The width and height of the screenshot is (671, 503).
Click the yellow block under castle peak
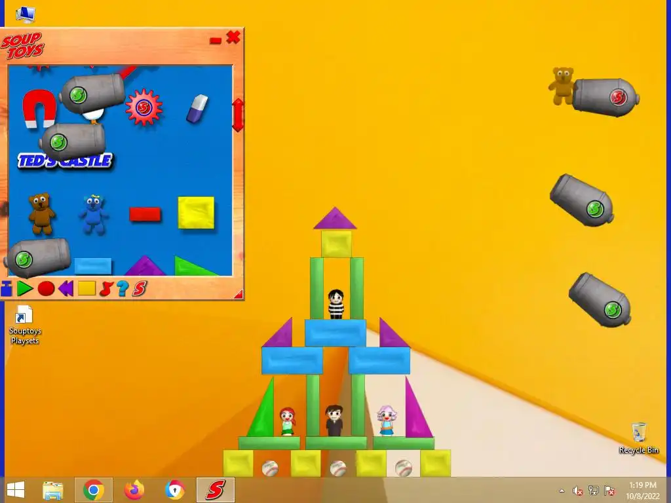(x=336, y=244)
